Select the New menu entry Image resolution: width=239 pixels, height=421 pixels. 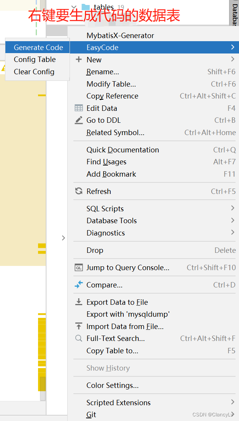[154, 59]
